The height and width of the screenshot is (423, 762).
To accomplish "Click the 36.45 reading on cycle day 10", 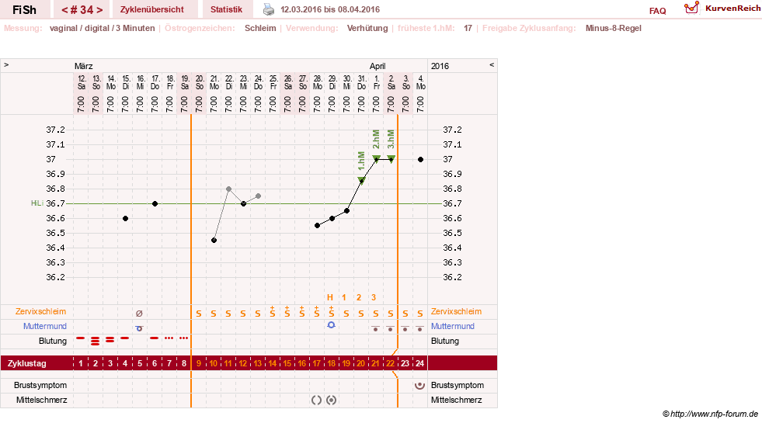I will click(214, 241).
